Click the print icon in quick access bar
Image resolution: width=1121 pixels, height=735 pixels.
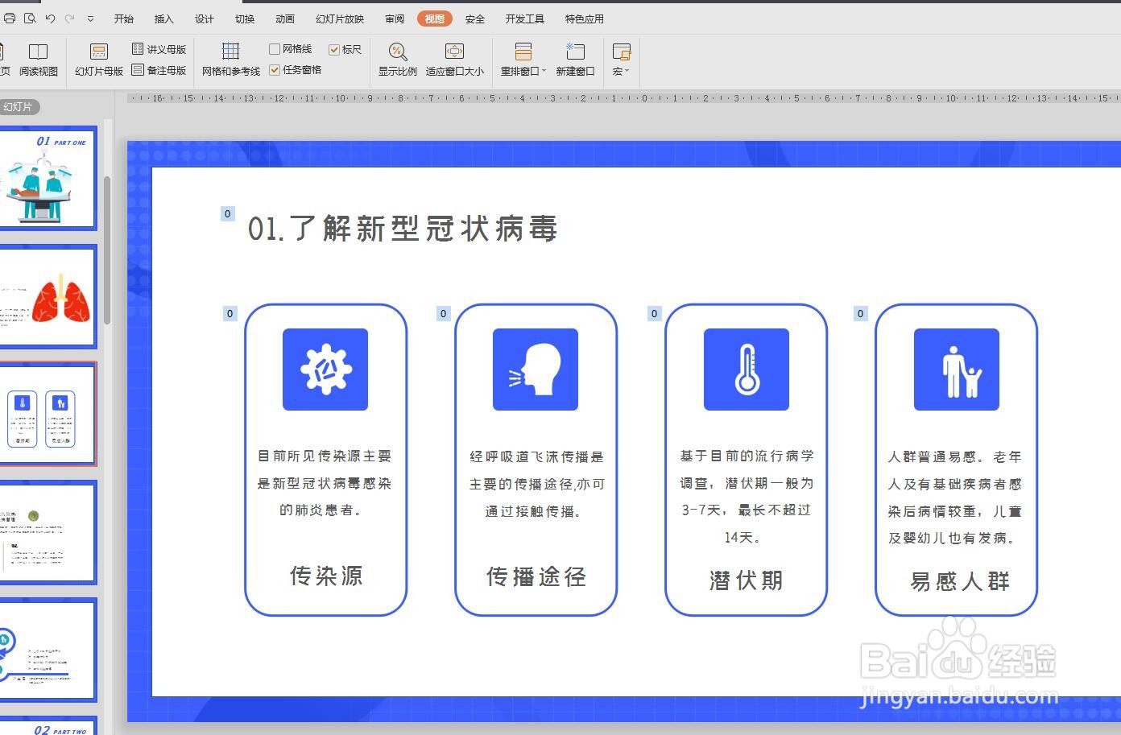[x=9, y=19]
